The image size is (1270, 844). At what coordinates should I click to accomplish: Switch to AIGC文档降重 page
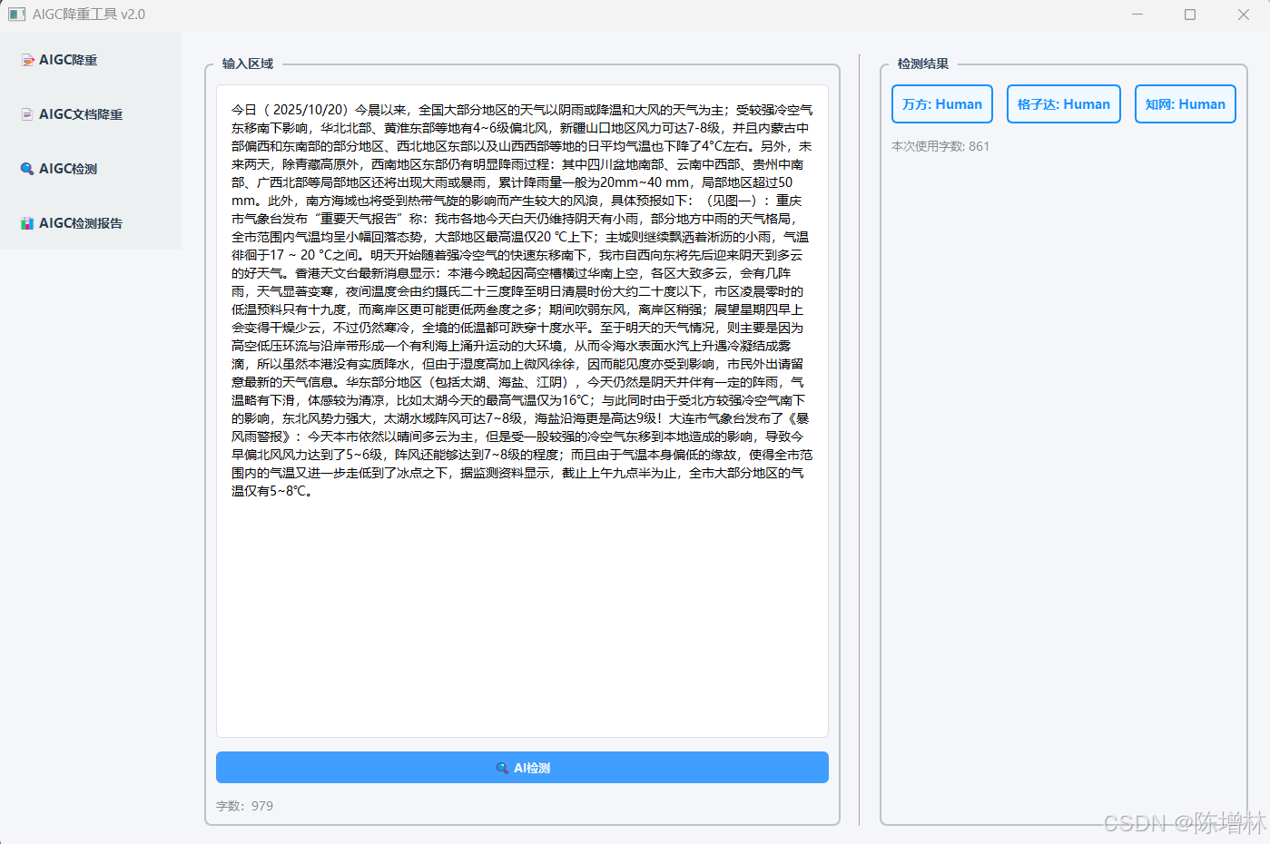(x=91, y=114)
